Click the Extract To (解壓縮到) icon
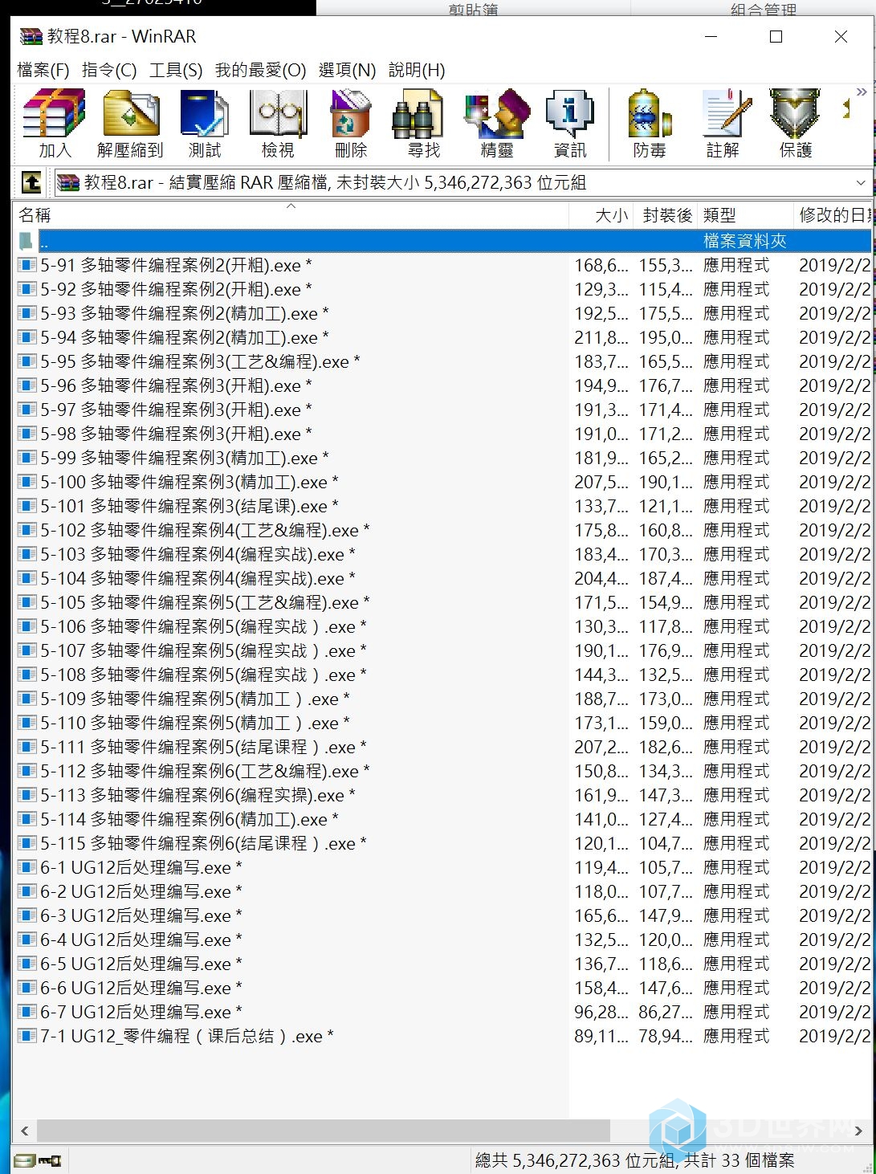The height and width of the screenshot is (1174, 876). (130, 123)
